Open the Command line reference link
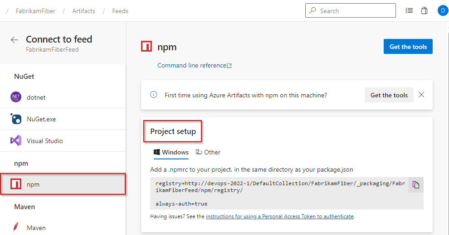 [x=192, y=66]
